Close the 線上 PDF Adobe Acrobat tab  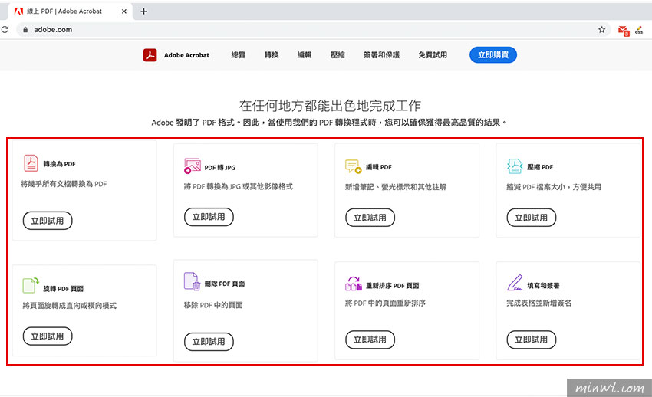pos(124,11)
